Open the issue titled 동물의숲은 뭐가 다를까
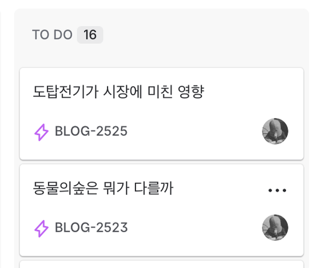Screen dimensions: 315x268 (x=103, y=188)
